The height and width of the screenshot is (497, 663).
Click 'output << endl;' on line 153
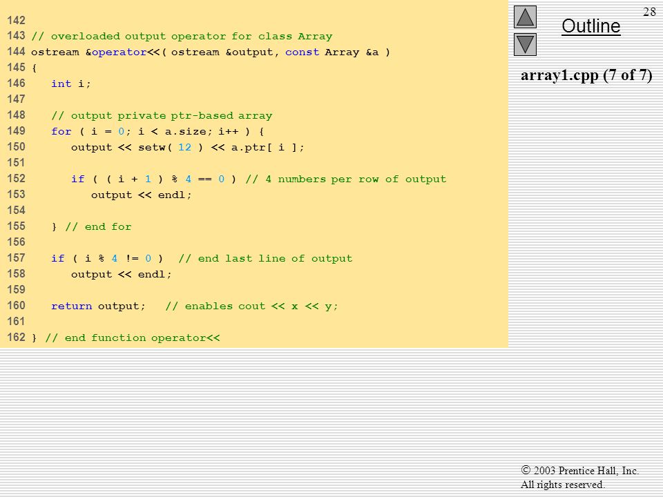[x=141, y=195]
